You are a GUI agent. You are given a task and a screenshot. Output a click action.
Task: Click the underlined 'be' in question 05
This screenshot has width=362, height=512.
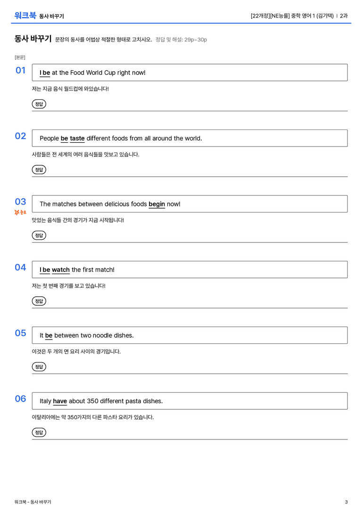pyautogui.click(x=49, y=335)
